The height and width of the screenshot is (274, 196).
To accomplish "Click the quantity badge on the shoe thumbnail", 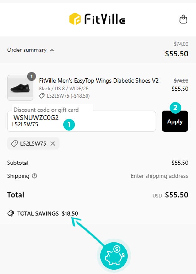I will tap(32, 76).
